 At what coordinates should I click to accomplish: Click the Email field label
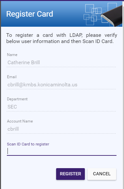point(12,77)
